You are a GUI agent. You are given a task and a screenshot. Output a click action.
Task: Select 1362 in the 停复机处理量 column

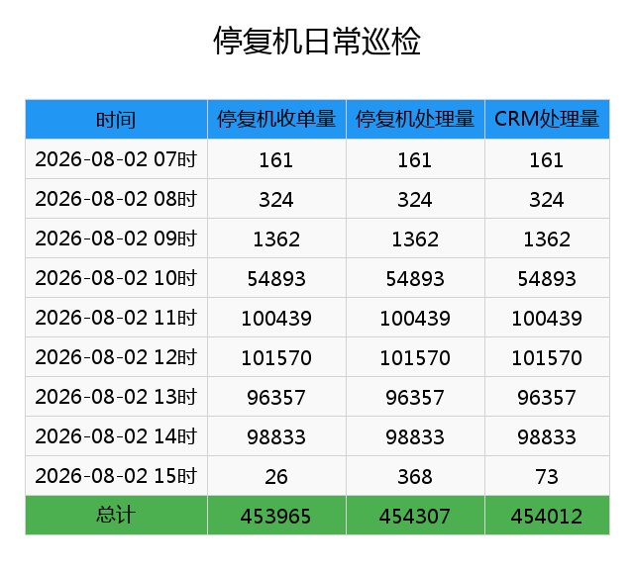[415, 239]
